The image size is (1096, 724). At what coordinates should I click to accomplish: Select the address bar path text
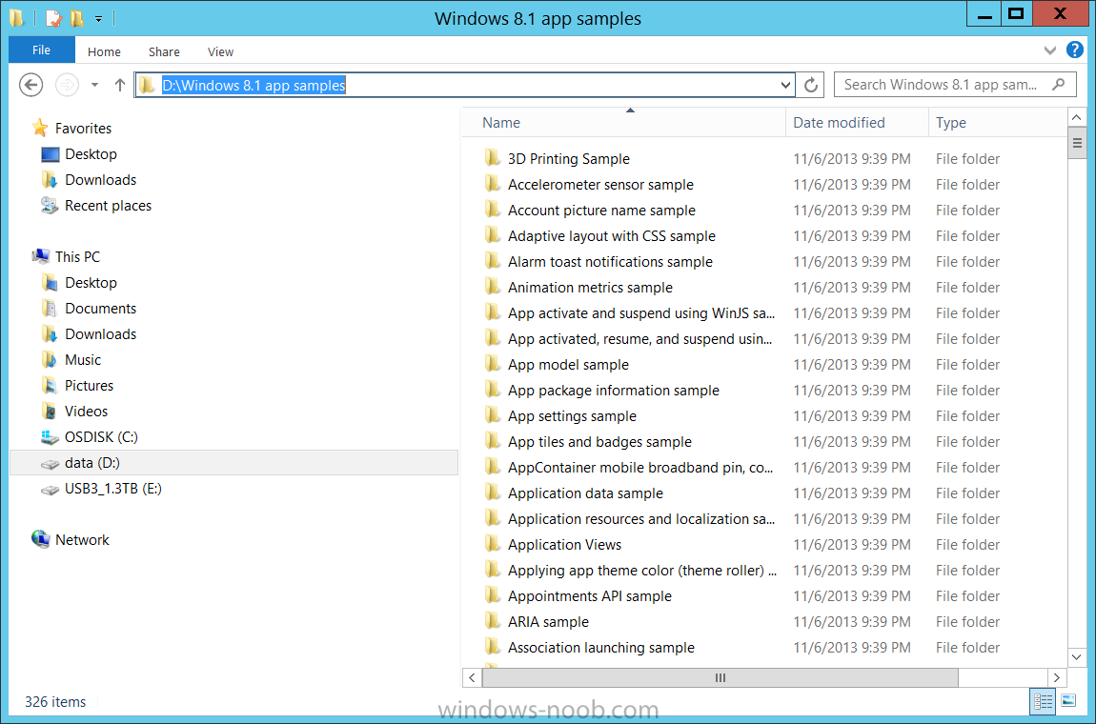tap(254, 85)
